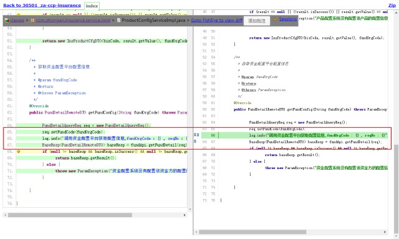Click the "@param fundOrgCode" comment in left pane

click(x=57, y=80)
